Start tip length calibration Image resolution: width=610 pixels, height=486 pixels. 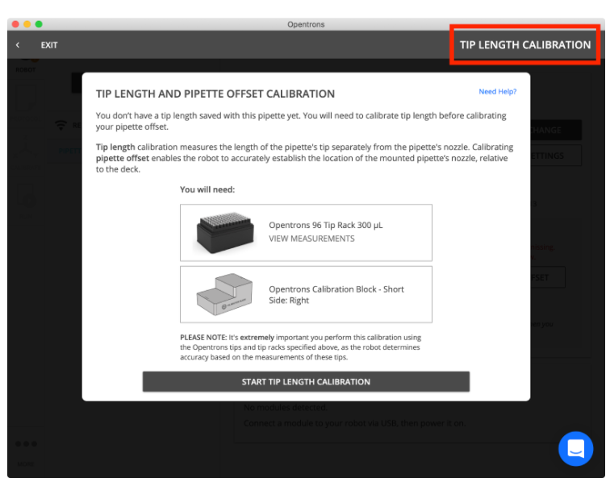pyautogui.click(x=306, y=381)
